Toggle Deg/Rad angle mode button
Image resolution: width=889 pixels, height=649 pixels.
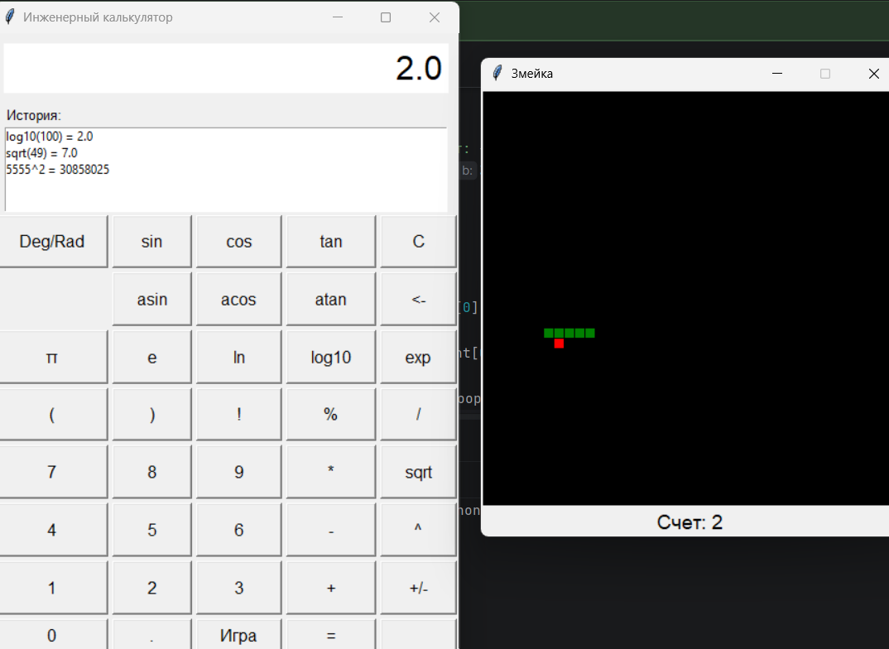click(x=53, y=242)
